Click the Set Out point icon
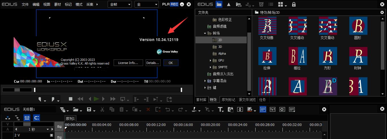The image size is (387, 139). [x=53, y=99]
